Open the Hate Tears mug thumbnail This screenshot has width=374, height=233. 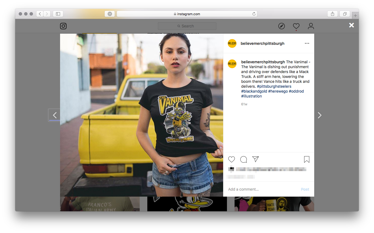274,204
